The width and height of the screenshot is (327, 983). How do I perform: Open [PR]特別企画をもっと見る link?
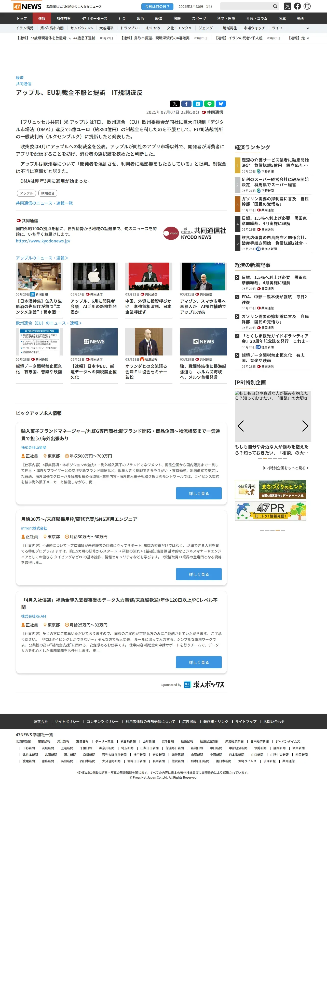(285, 468)
